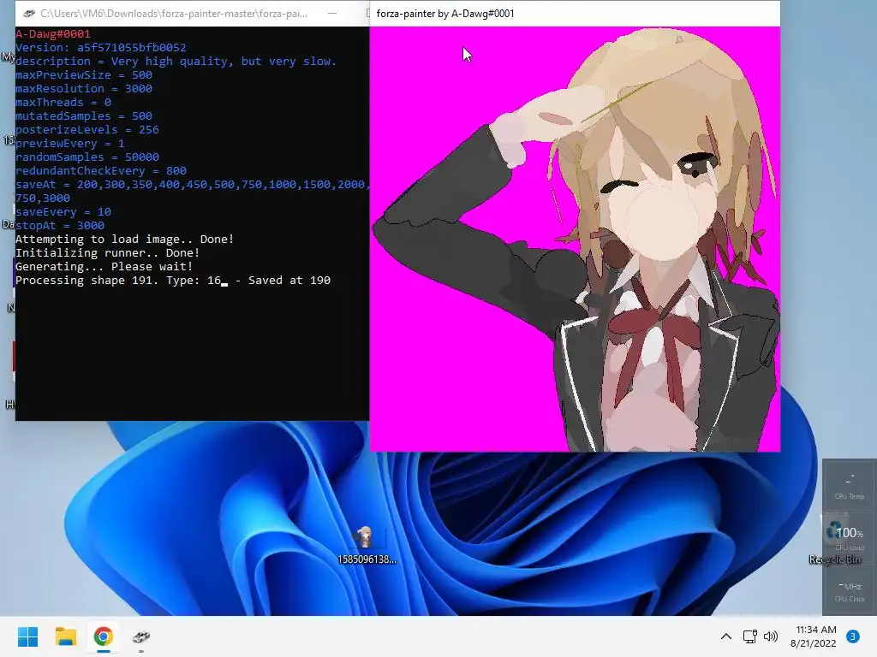Click the 'saveEvery = 10' console line
The width and height of the screenshot is (877, 657).
click(63, 212)
